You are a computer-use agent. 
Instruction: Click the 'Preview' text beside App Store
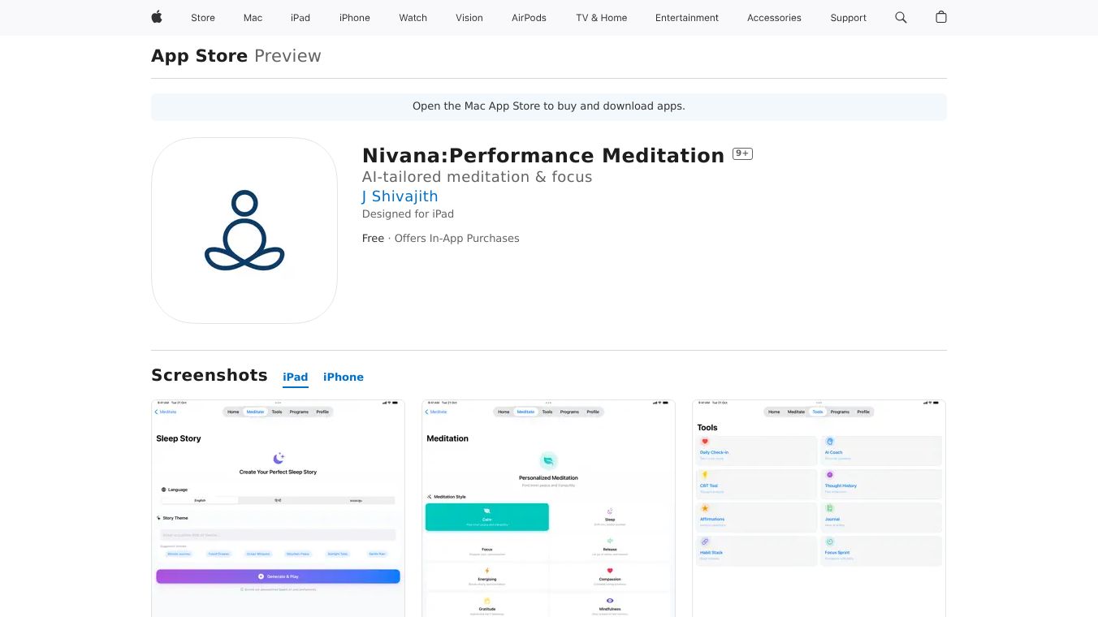coord(287,56)
